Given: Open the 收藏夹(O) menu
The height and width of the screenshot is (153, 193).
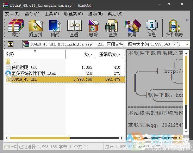Looking at the screenshot, I should 74,14.
